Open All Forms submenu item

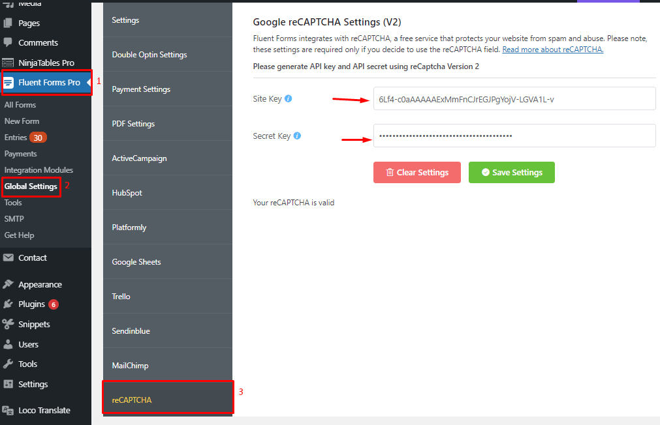(x=20, y=105)
